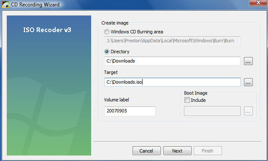This screenshot has height=161, width=268.
Task: Click the Windows Burn folder path field
Action: point(172,41)
